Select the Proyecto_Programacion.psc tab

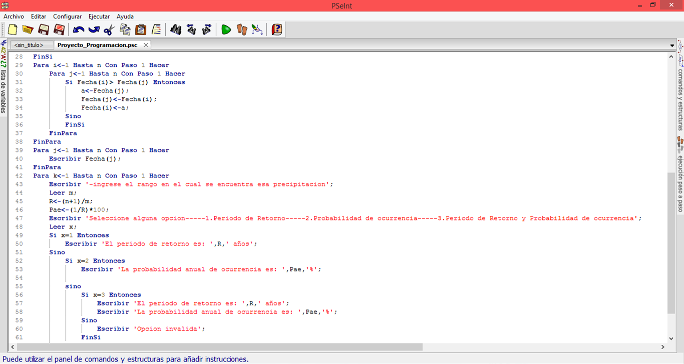[x=97, y=45]
